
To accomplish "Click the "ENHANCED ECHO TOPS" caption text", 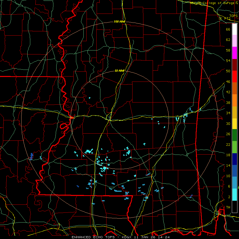I will [93, 237].
